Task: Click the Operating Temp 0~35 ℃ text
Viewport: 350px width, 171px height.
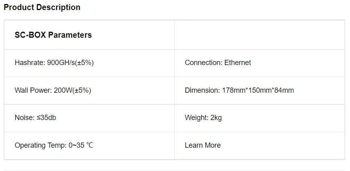Action: [54, 145]
